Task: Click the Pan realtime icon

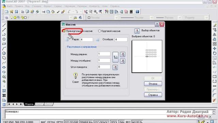Action: click(x=86, y=12)
